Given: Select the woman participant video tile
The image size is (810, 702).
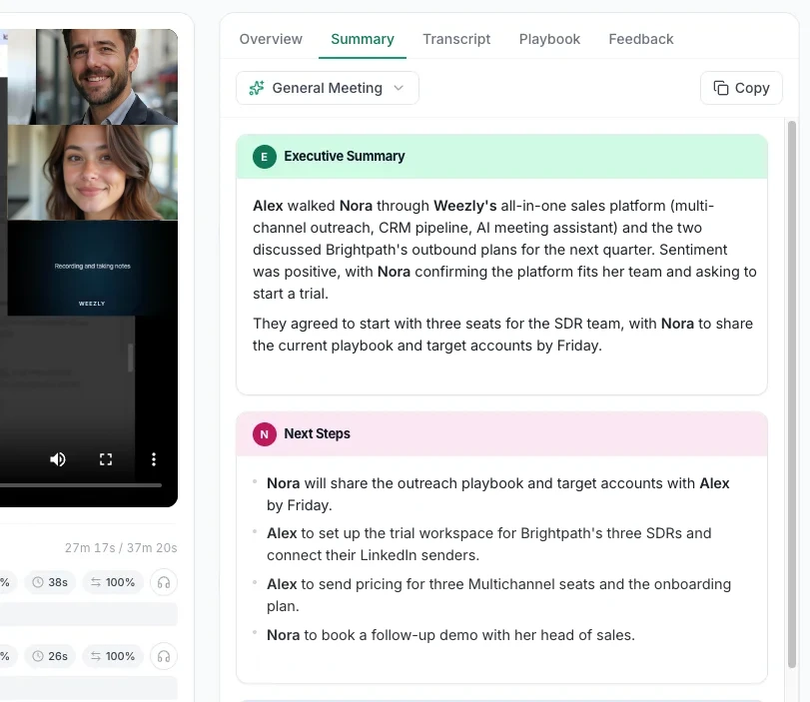Looking at the screenshot, I should [93, 173].
